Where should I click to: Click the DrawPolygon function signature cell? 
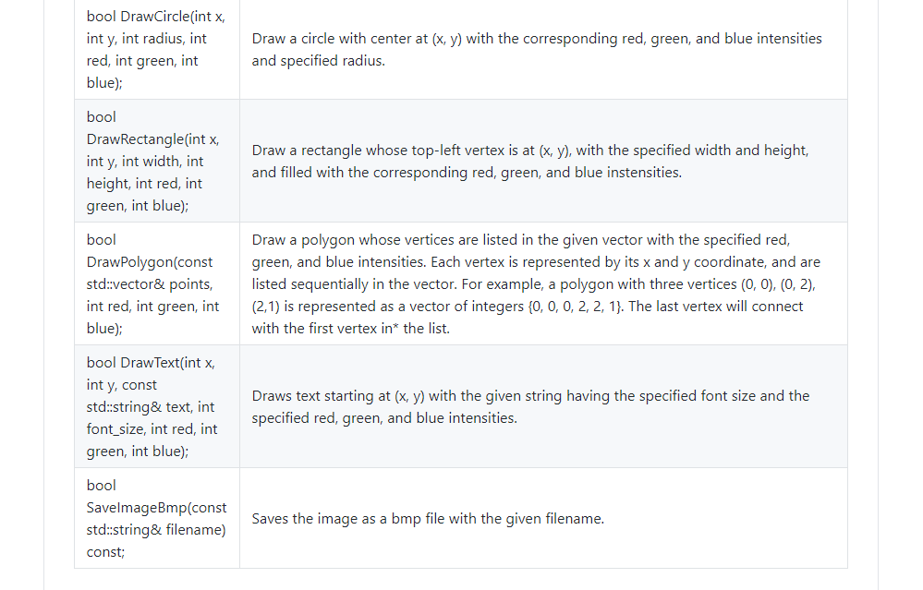(x=156, y=283)
